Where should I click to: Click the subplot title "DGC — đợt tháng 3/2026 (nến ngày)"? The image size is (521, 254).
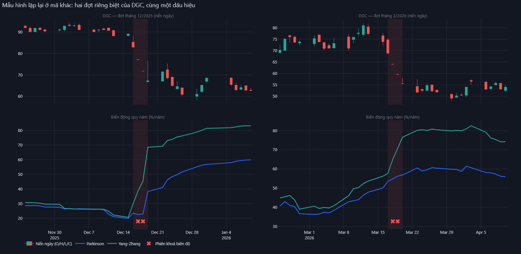coord(393,16)
